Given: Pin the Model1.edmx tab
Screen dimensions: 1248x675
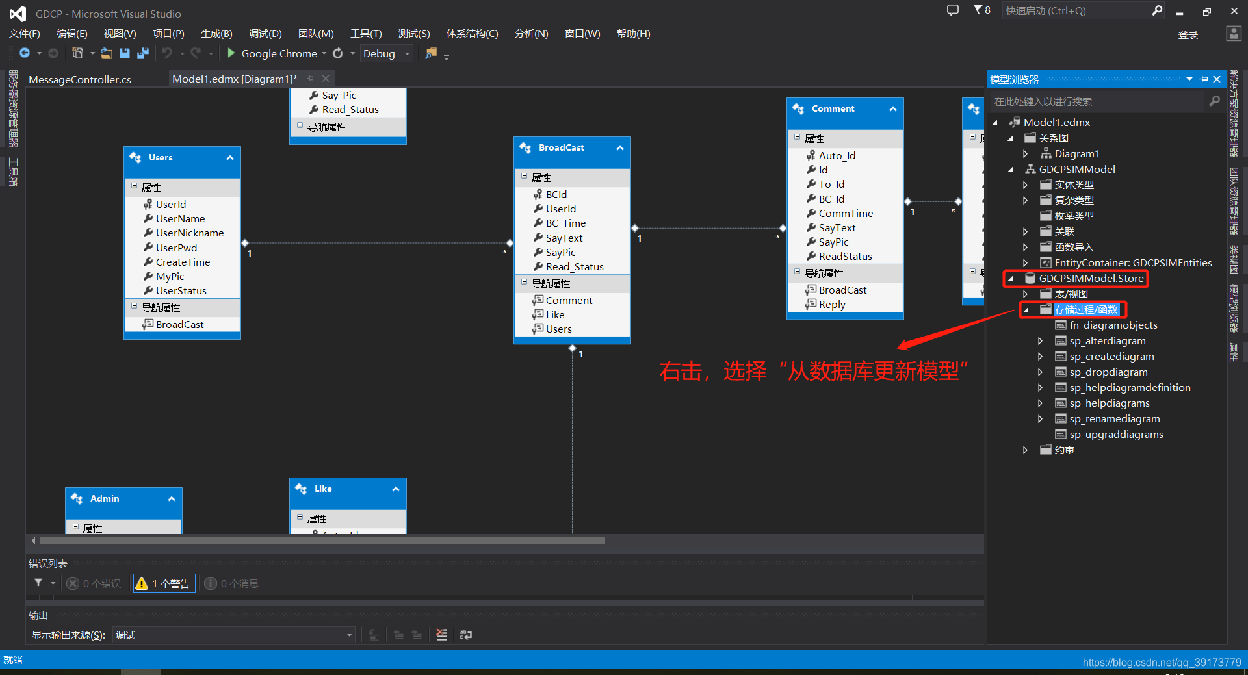Looking at the screenshot, I should tap(311, 79).
